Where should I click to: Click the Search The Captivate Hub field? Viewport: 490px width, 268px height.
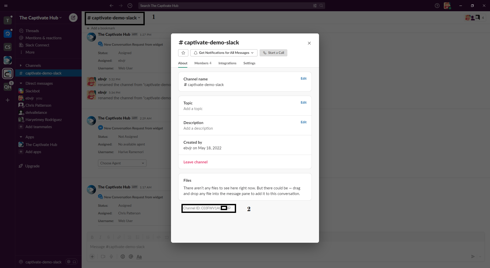point(225,6)
